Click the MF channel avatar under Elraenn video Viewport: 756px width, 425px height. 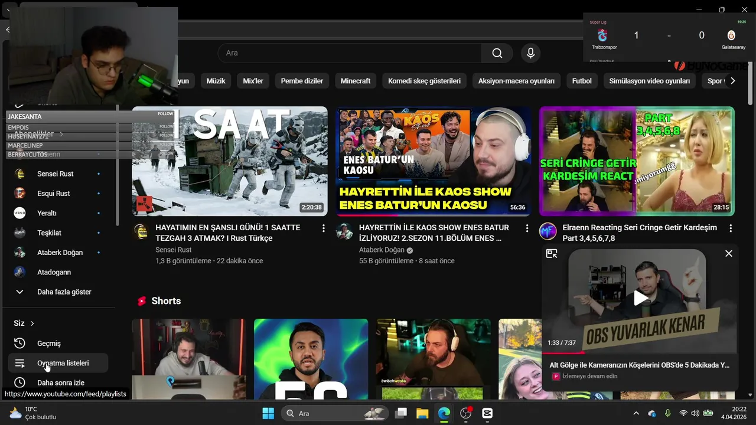point(548,231)
